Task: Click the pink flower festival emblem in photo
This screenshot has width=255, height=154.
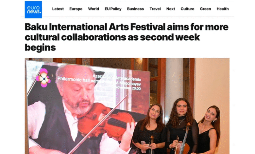Action: coord(43,78)
